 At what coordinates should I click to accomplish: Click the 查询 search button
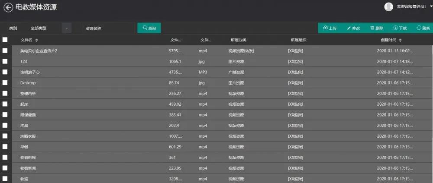(x=149, y=28)
